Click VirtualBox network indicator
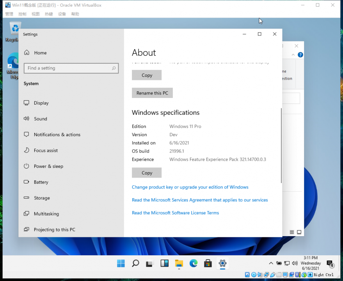The width and height of the screenshot is (343, 281). tap(266, 274)
